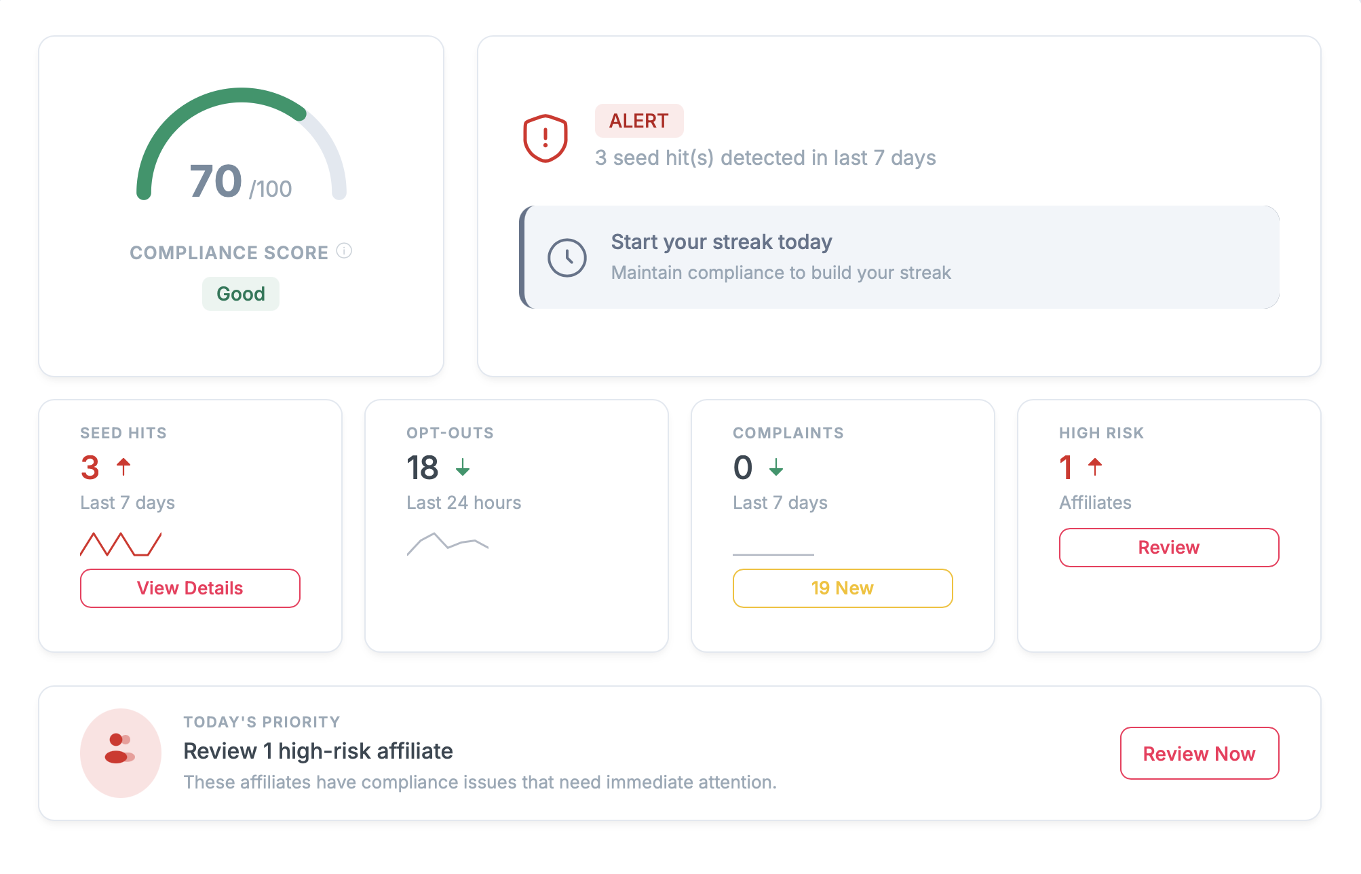Open the 19 New complaints

pyautogui.click(x=842, y=588)
